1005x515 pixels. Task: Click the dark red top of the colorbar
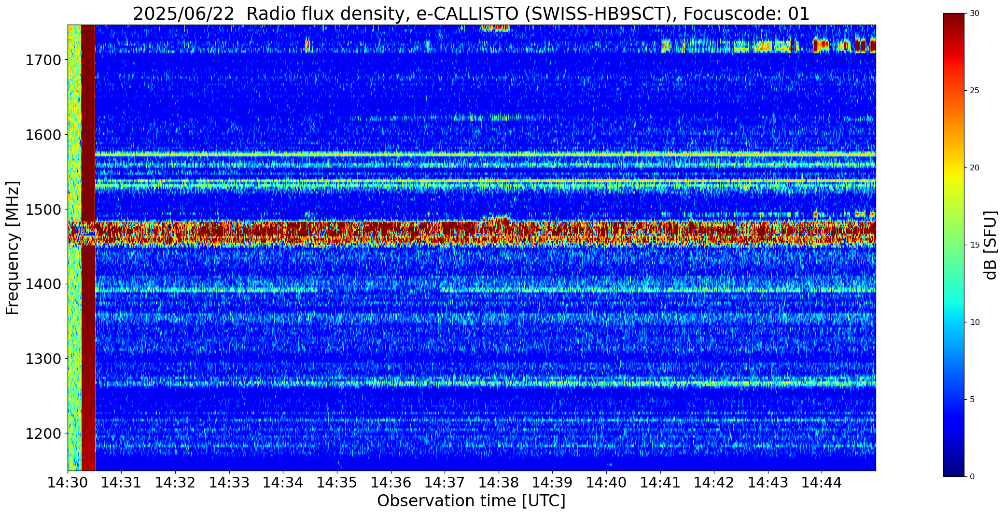pyautogui.click(x=954, y=22)
